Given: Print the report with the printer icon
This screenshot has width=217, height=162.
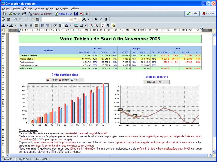Looking at the screenshot, I should [x=9, y=19].
